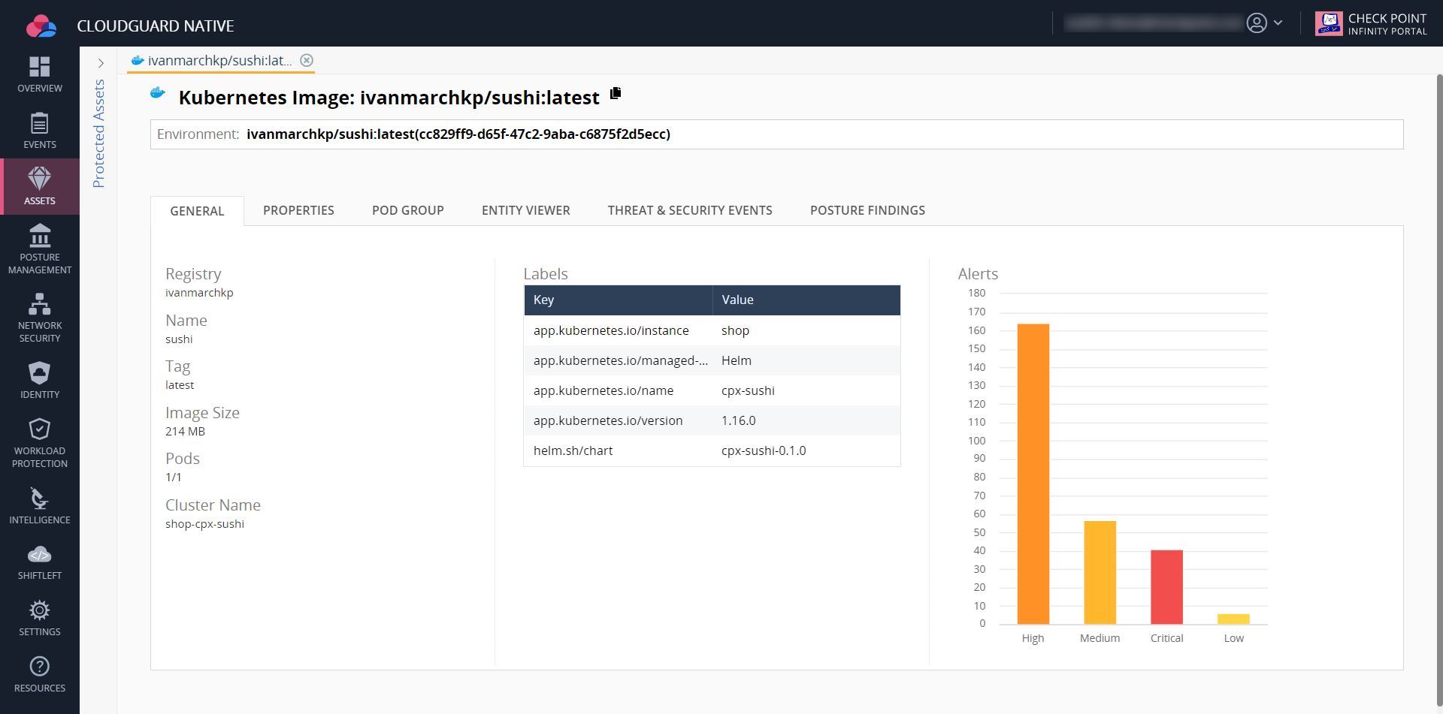The image size is (1443, 714).
Task: Open Settings from the sidebar
Action: pyautogui.click(x=40, y=618)
